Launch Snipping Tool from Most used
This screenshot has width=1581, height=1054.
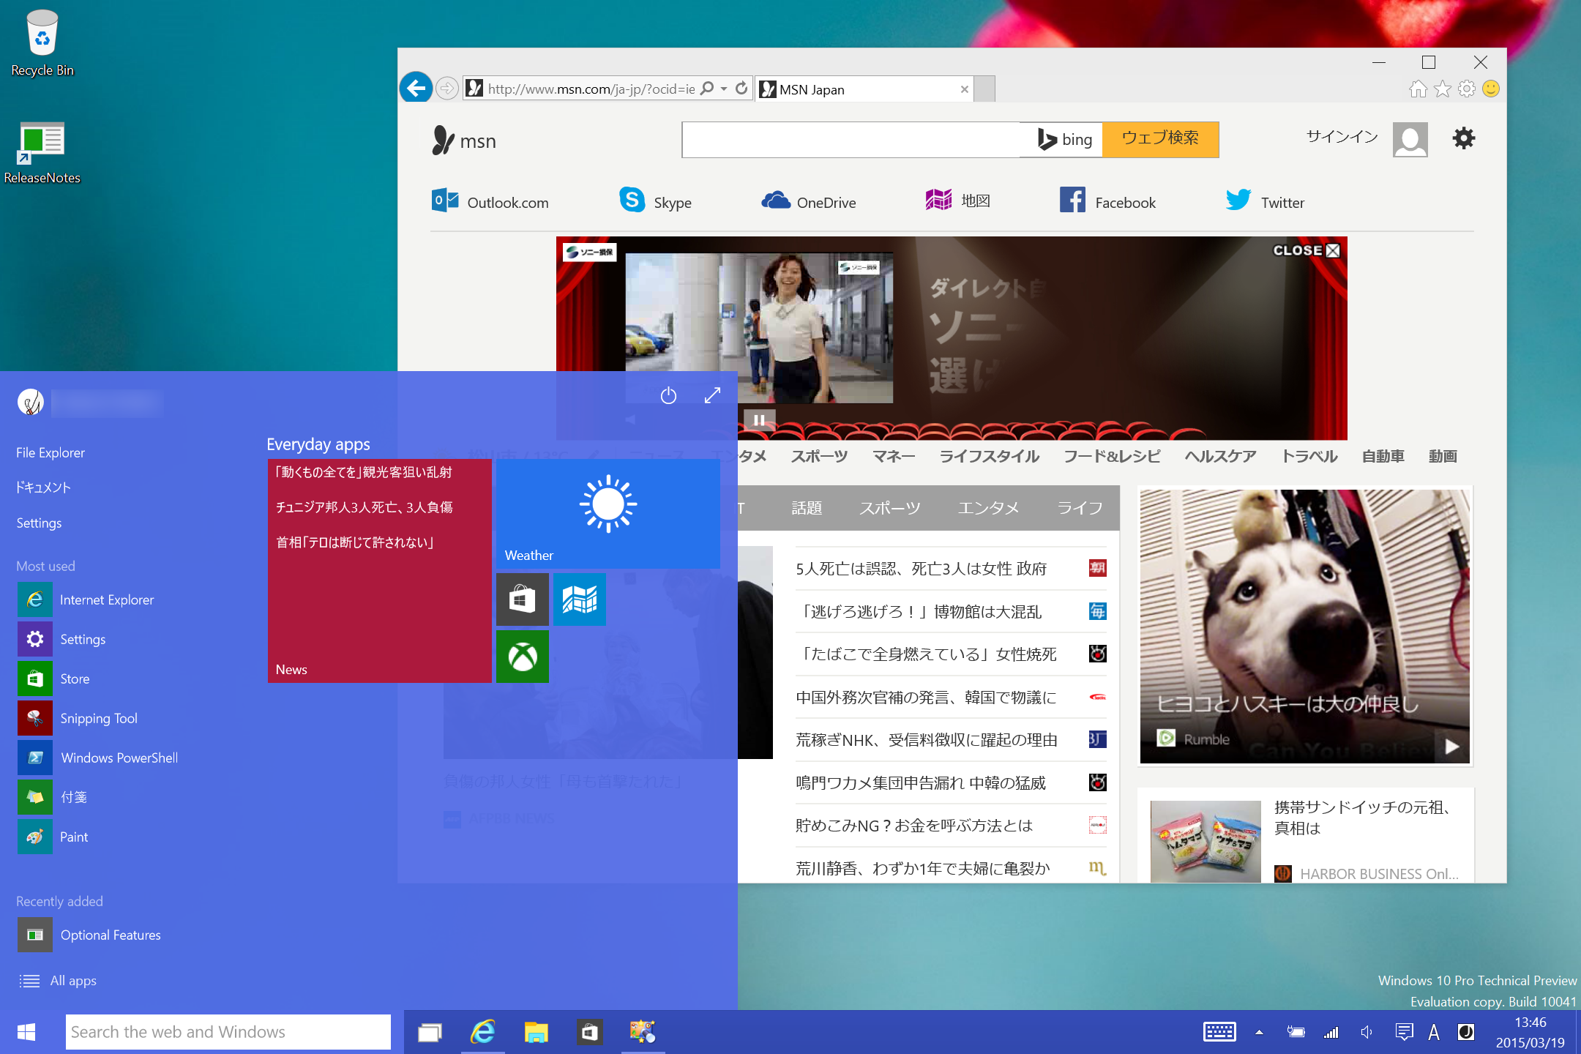tap(98, 718)
